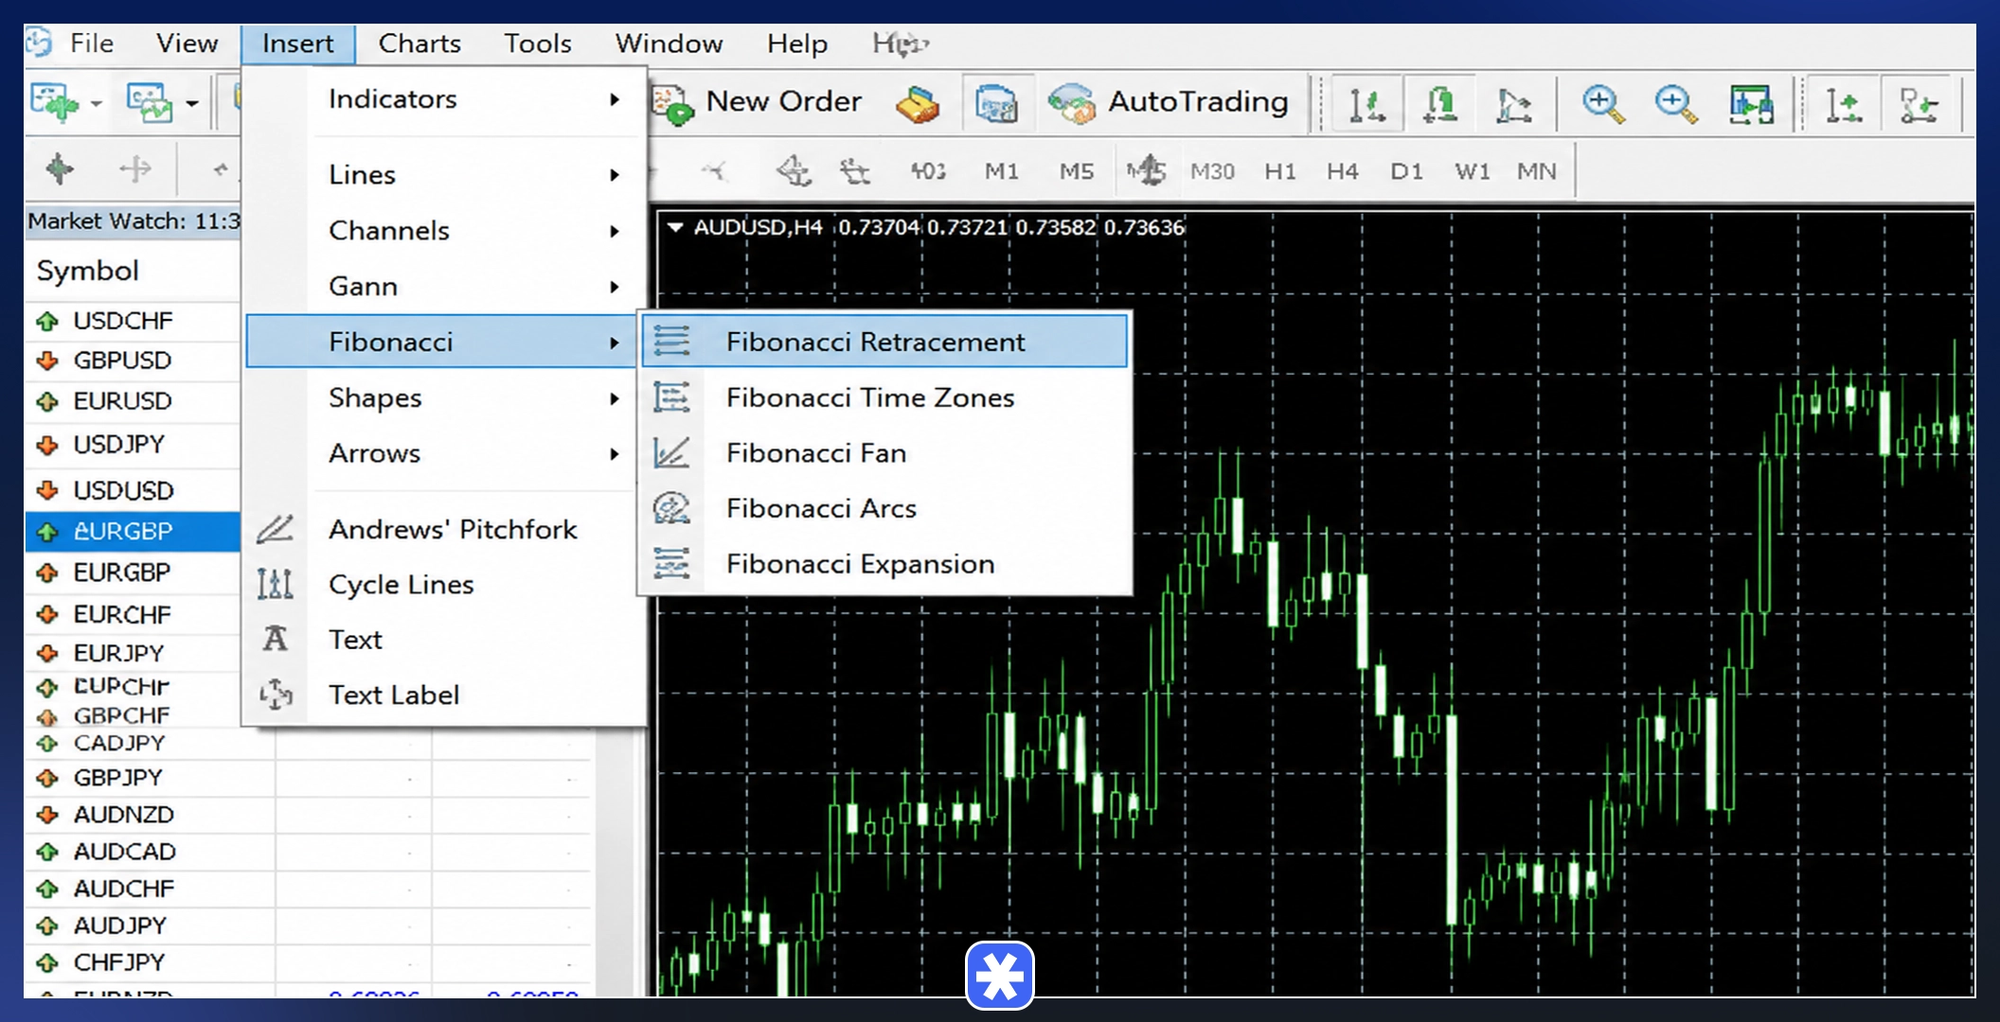Zoom in on the chart
Image resolution: width=2000 pixels, height=1022 pixels.
point(1602,104)
